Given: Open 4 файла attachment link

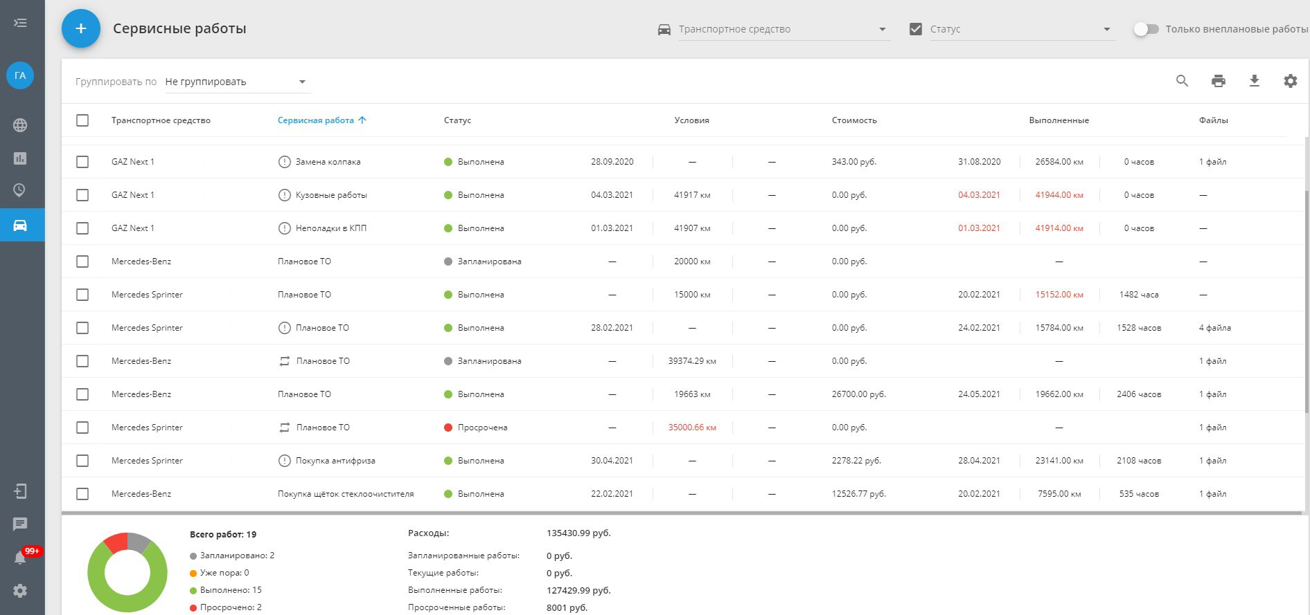Looking at the screenshot, I should point(1214,328).
